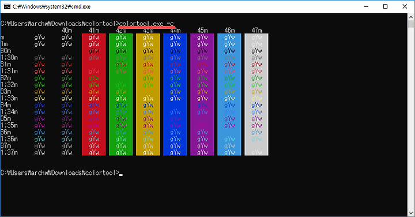Click the 1m row label
Screen dimensions: 415x217
click(4, 44)
